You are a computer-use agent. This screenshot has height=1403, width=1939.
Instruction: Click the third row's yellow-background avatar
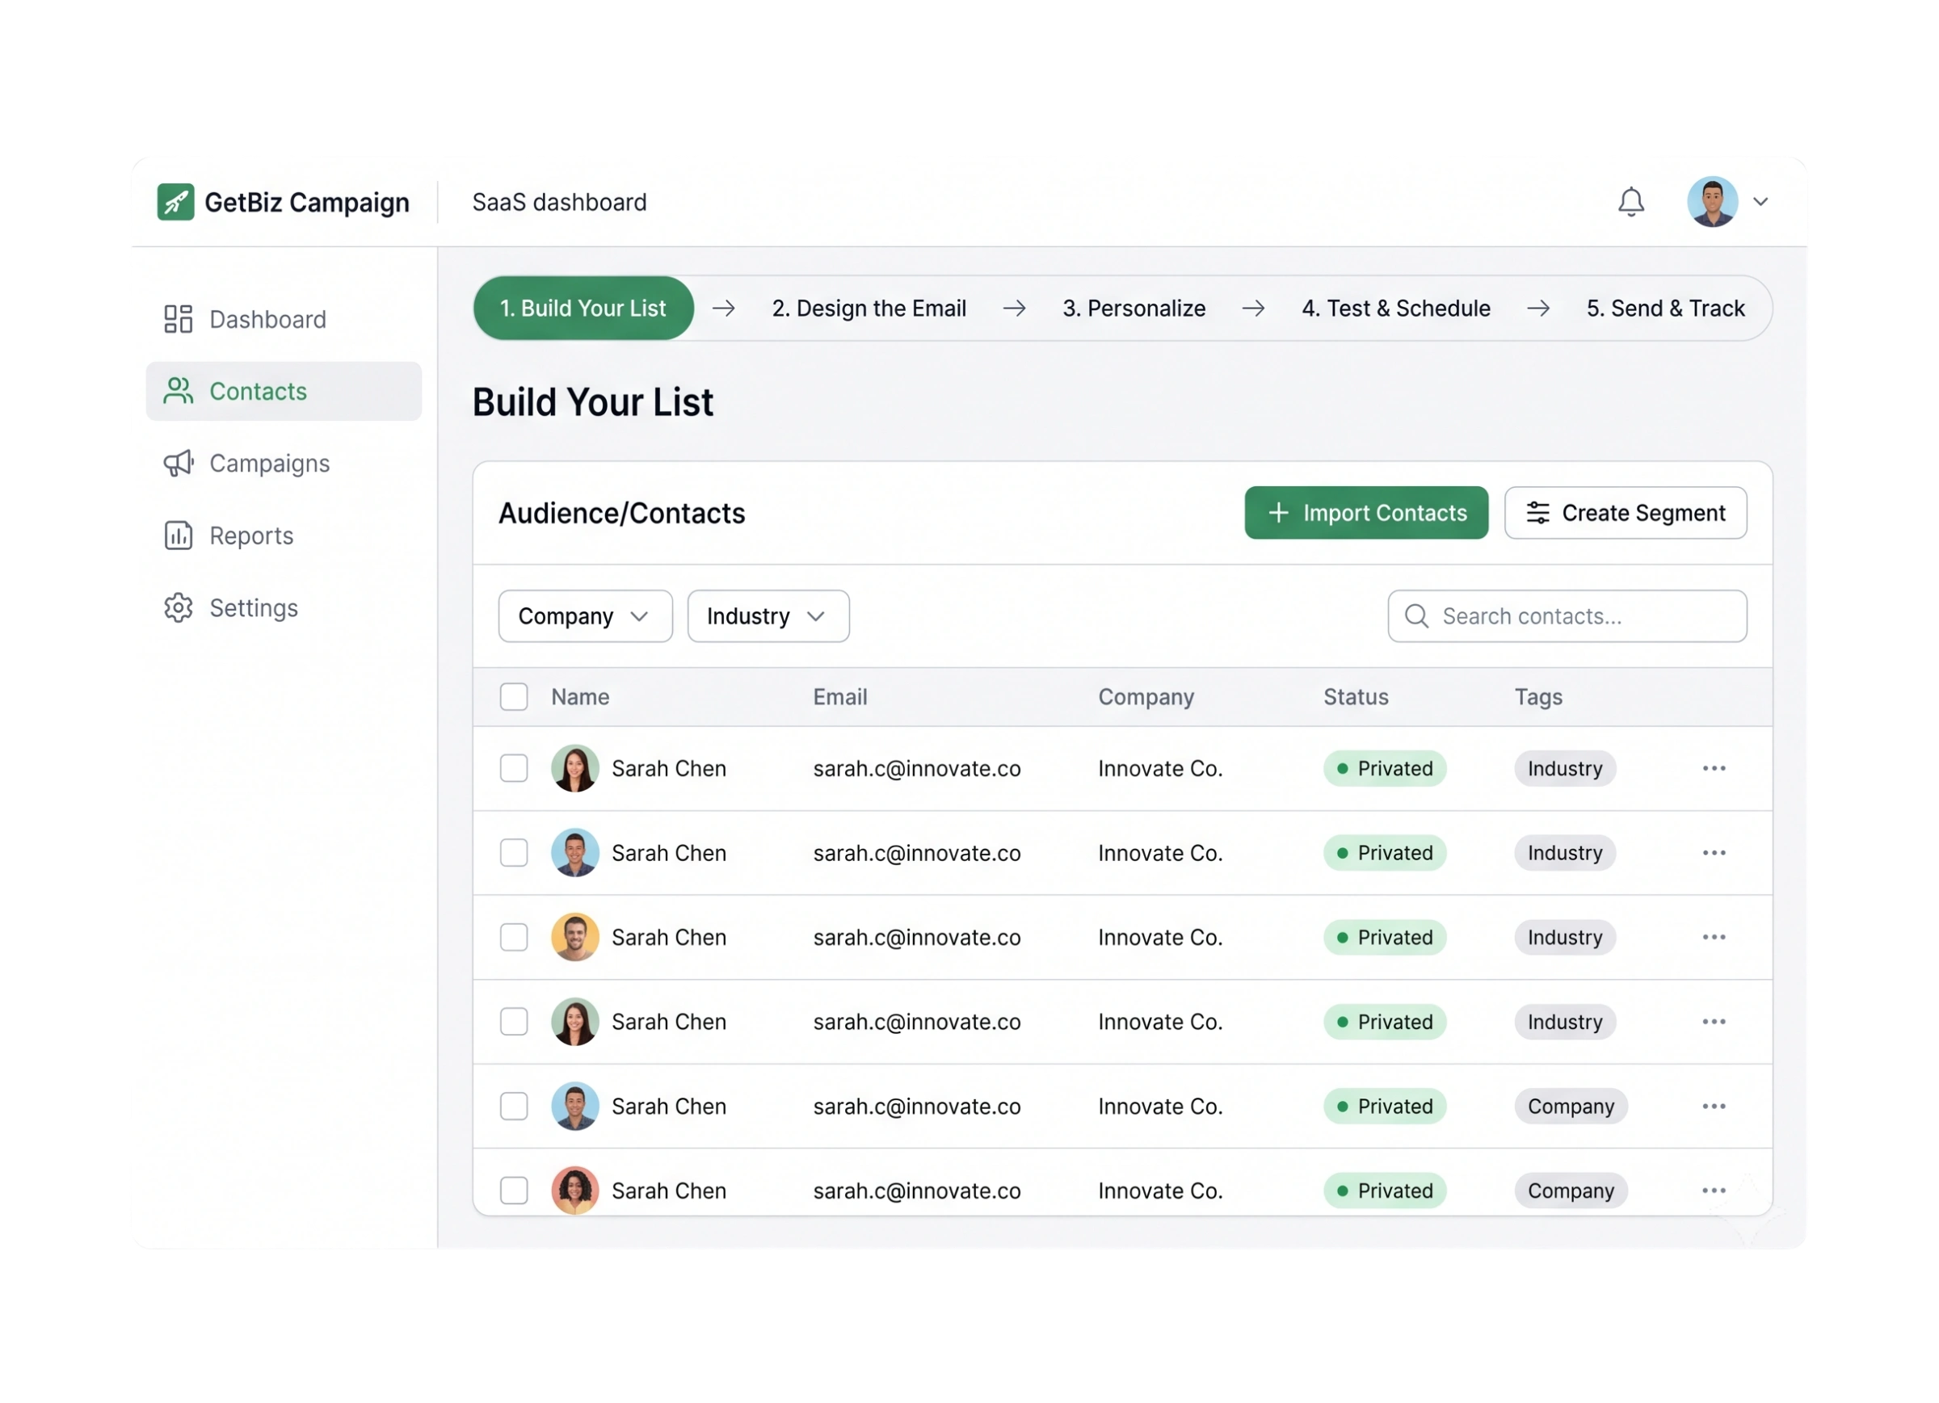[575, 938]
